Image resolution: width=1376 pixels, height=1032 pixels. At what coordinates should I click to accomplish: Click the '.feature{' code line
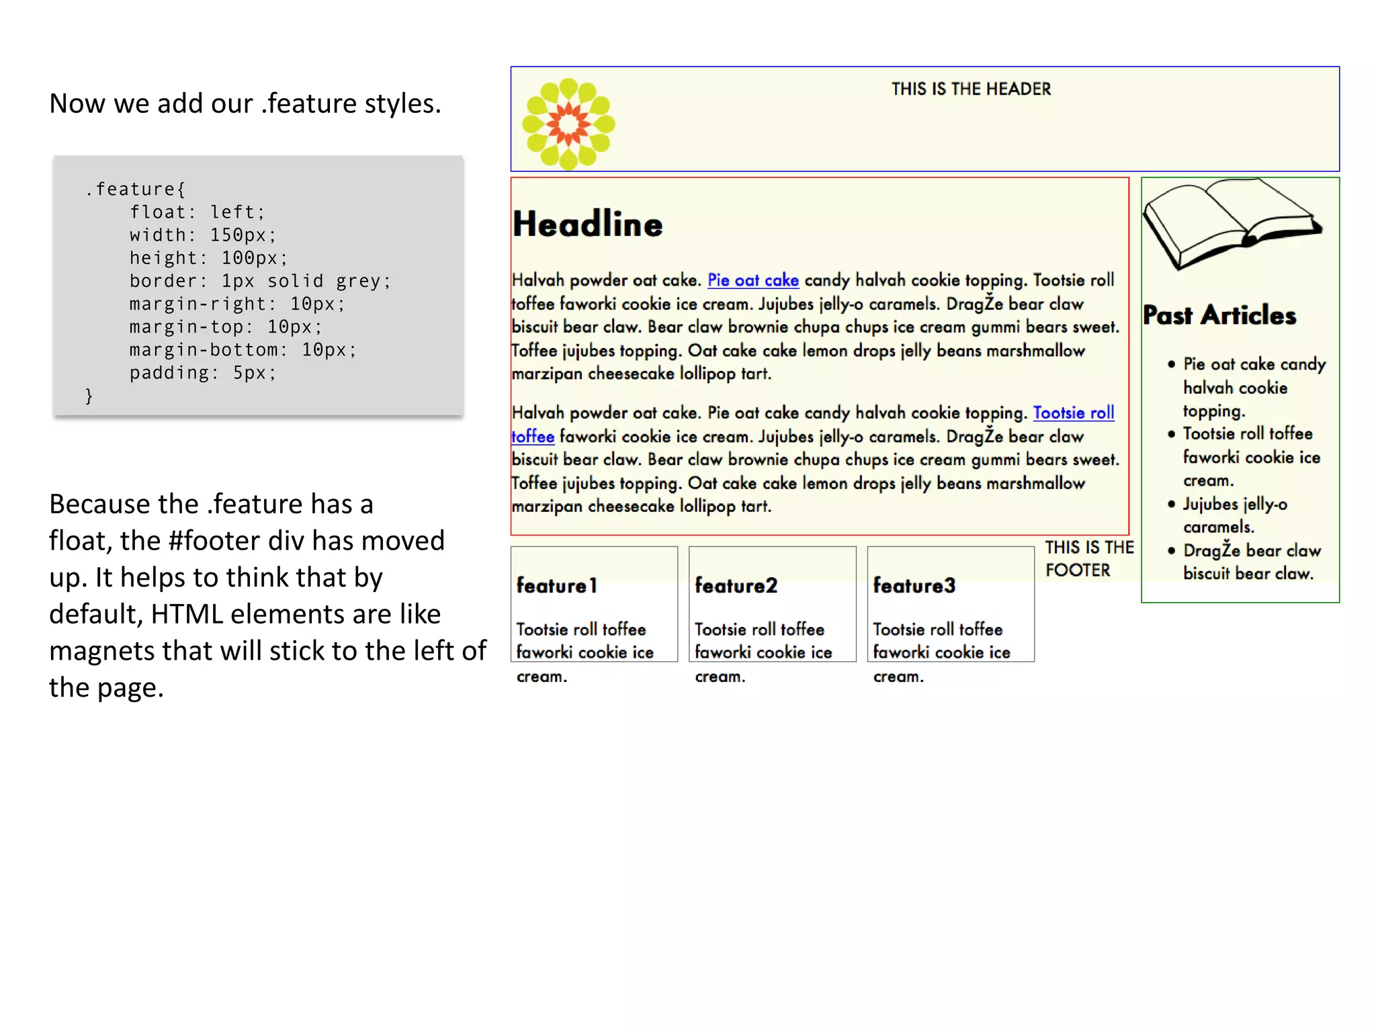tap(135, 189)
